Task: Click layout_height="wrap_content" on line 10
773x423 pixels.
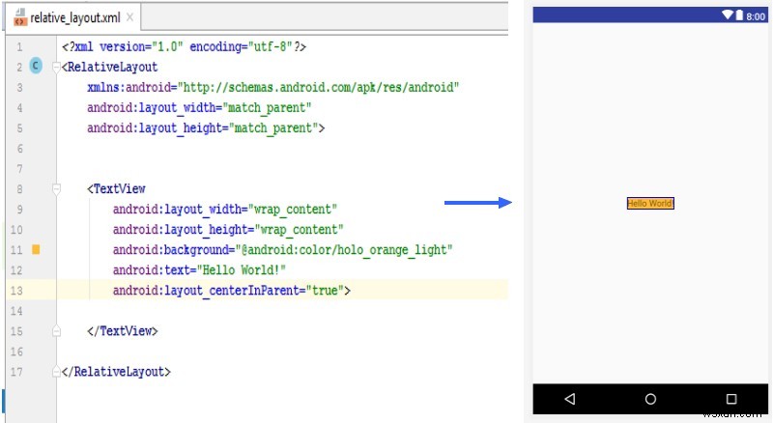Action: click(x=228, y=230)
